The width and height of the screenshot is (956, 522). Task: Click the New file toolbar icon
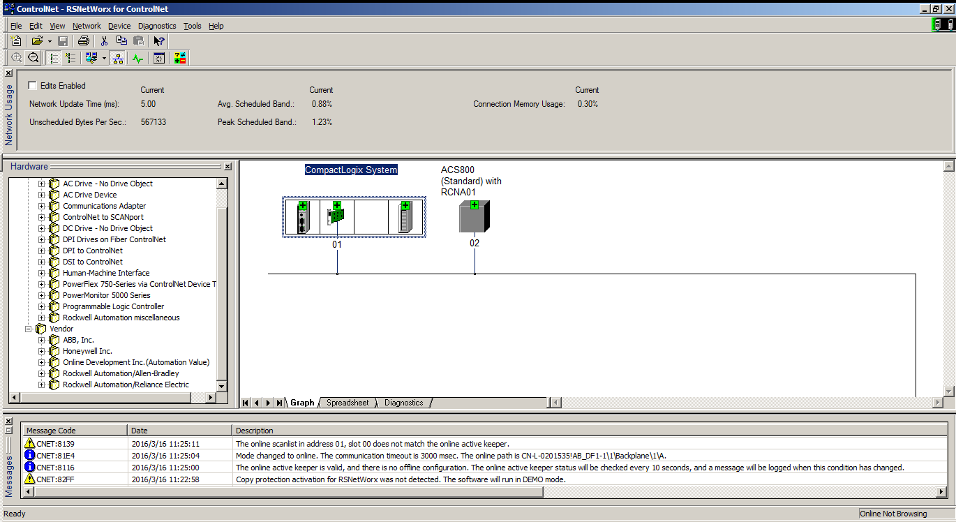16,41
